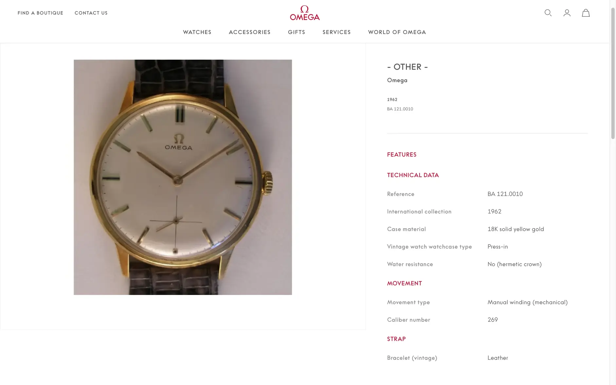Click the caliber number 269 value
616x385 pixels.
pyautogui.click(x=493, y=320)
